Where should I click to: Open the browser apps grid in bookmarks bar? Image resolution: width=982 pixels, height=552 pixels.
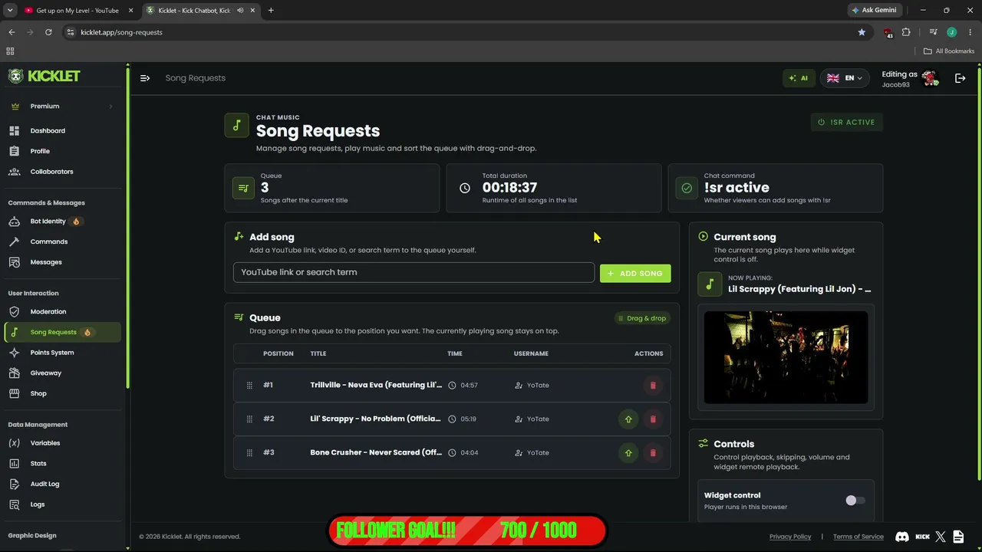(x=10, y=51)
